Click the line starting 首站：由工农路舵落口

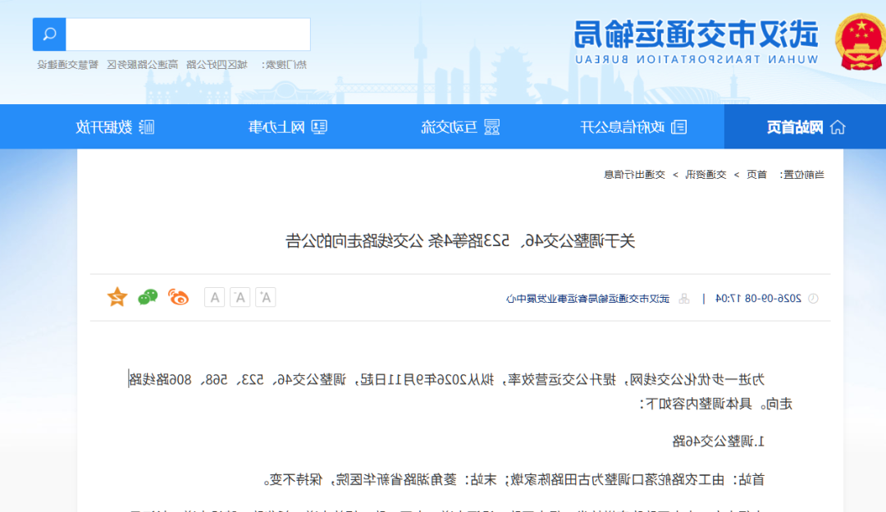coord(514,480)
